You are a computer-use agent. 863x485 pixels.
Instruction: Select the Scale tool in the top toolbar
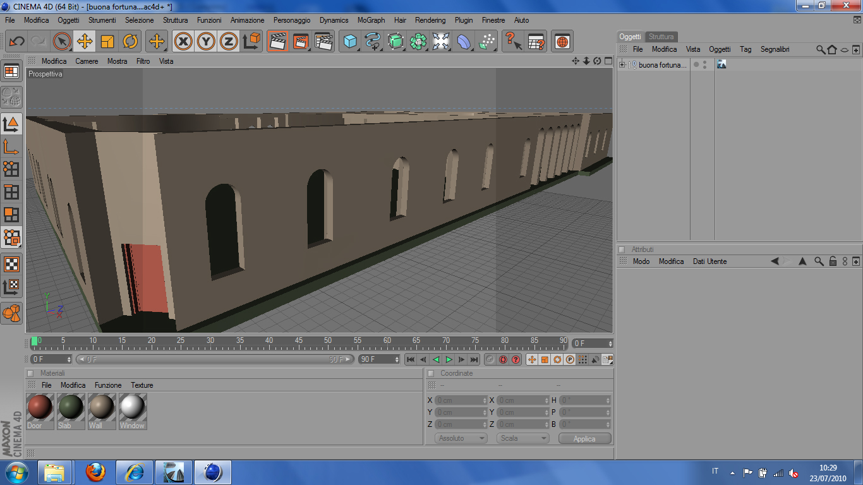107,42
